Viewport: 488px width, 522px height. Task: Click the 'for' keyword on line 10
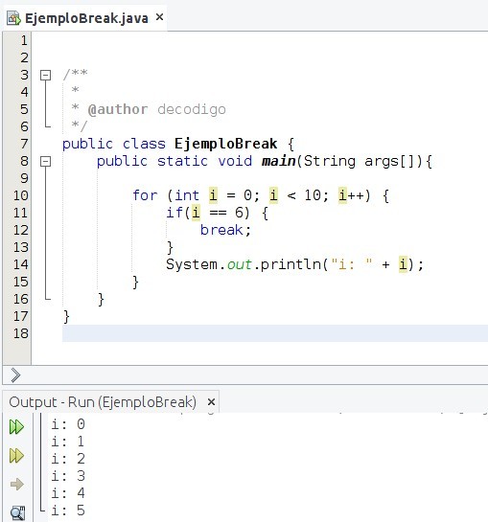click(x=145, y=195)
